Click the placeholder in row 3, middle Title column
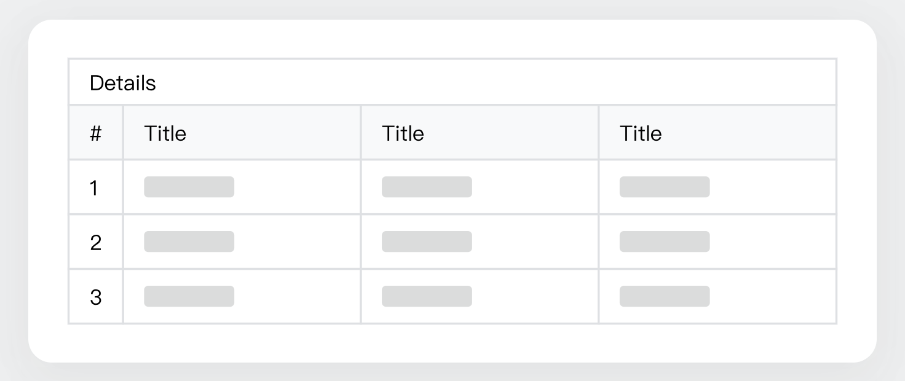905x381 pixels. pyautogui.click(x=427, y=296)
